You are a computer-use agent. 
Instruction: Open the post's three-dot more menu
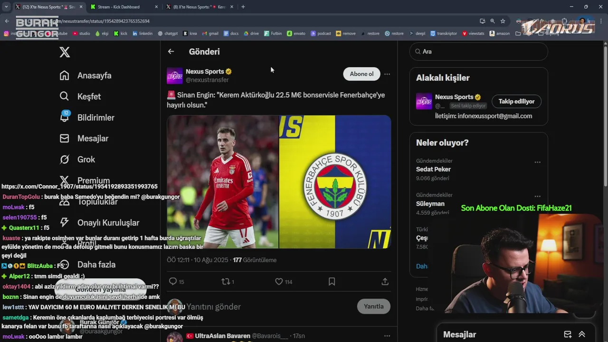(x=387, y=74)
